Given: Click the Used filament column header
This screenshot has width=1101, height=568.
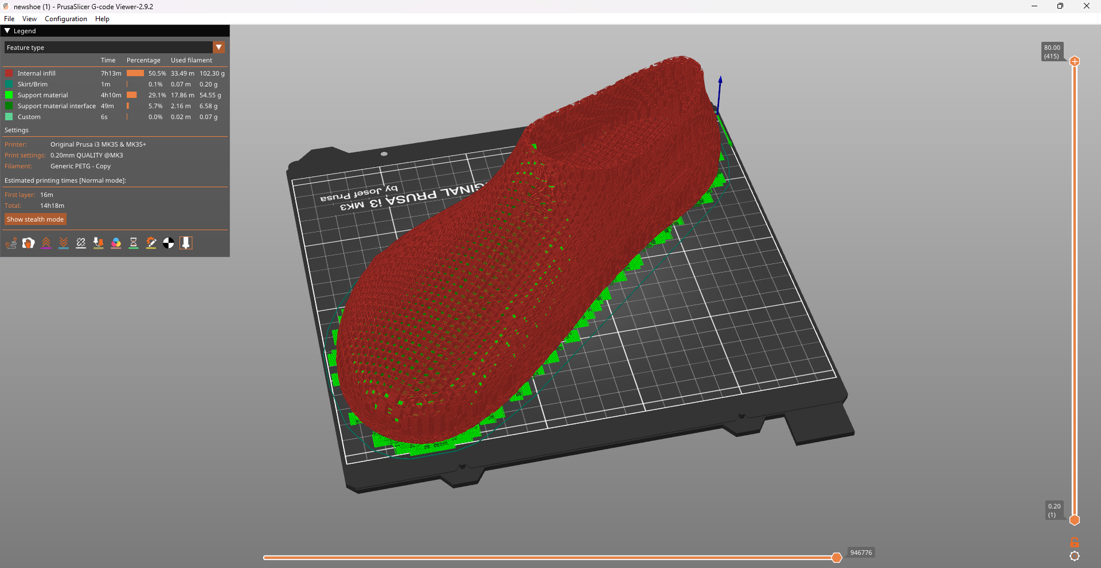Looking at the screenshot, I should 192,60.
